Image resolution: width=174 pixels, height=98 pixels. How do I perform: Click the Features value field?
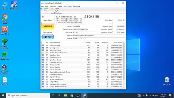coord(99,39)
